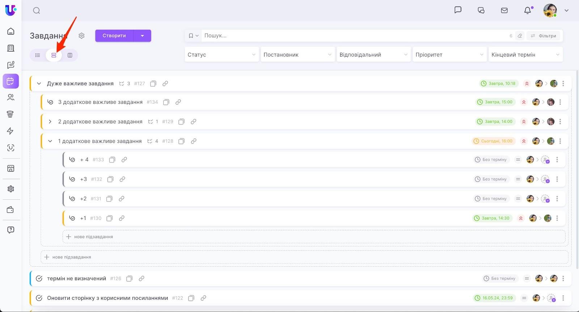Open the wallet icon in sidebar
The width and height of the screenshot is (579, 312).
point(10,210)
